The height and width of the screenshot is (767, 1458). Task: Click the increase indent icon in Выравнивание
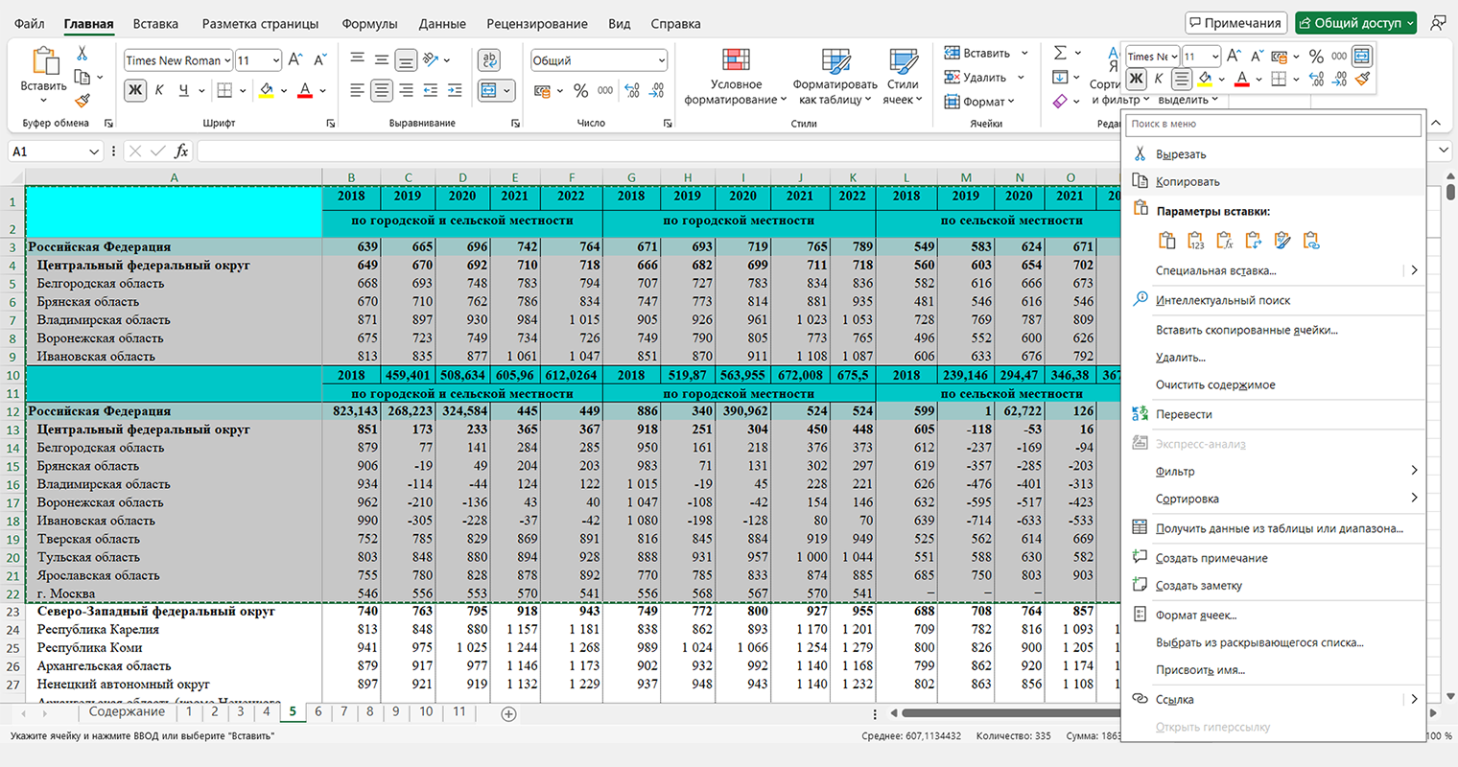click(x=455, y=90)
